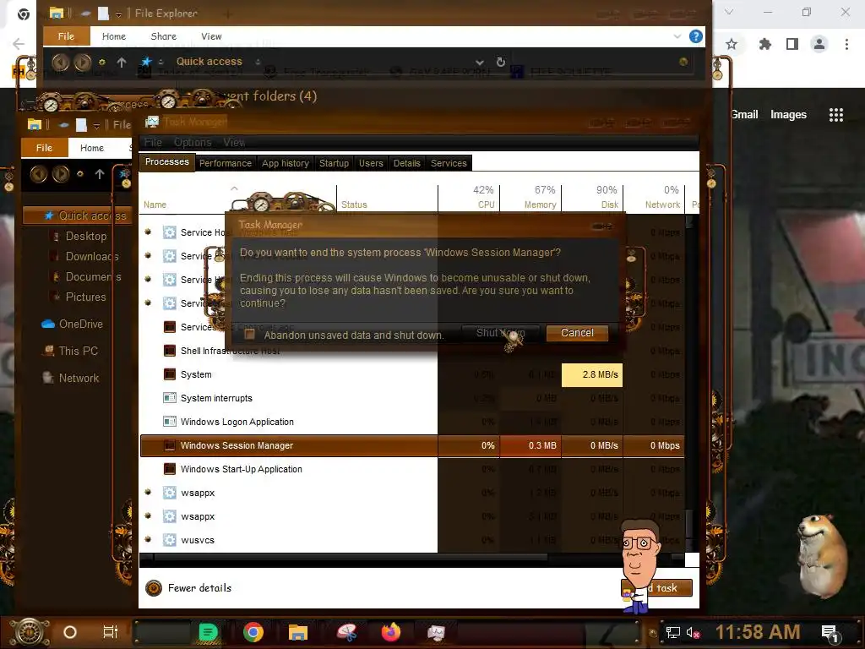Screen dimensions: 865x649
Task: Click the System process icon
Action: click(169, 374)
